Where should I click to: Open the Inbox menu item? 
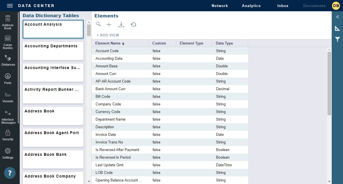[282, 5]
